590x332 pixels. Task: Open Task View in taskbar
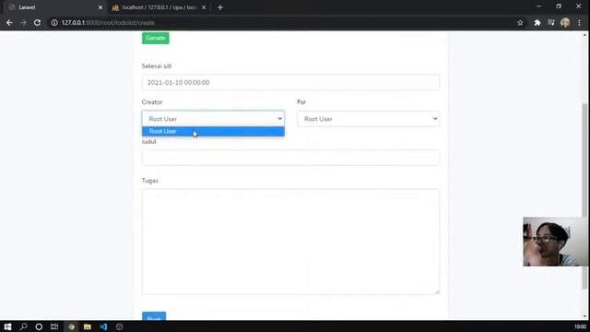(x=54, y=326)
